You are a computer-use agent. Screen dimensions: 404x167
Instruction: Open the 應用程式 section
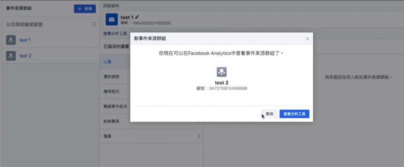point(111,91)
